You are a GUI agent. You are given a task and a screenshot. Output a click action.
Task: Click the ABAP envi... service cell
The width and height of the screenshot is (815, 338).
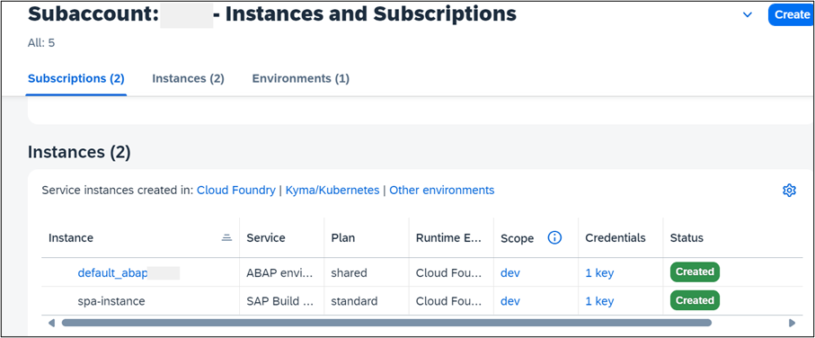pyautogui.click(x=279, y=272)
